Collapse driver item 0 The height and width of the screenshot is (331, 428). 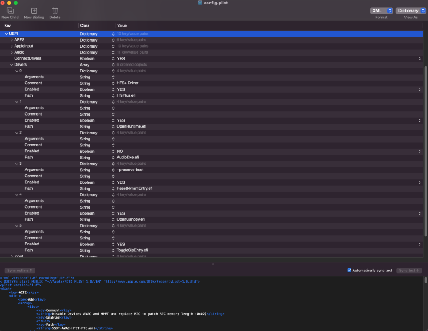(x=17, y=71)
